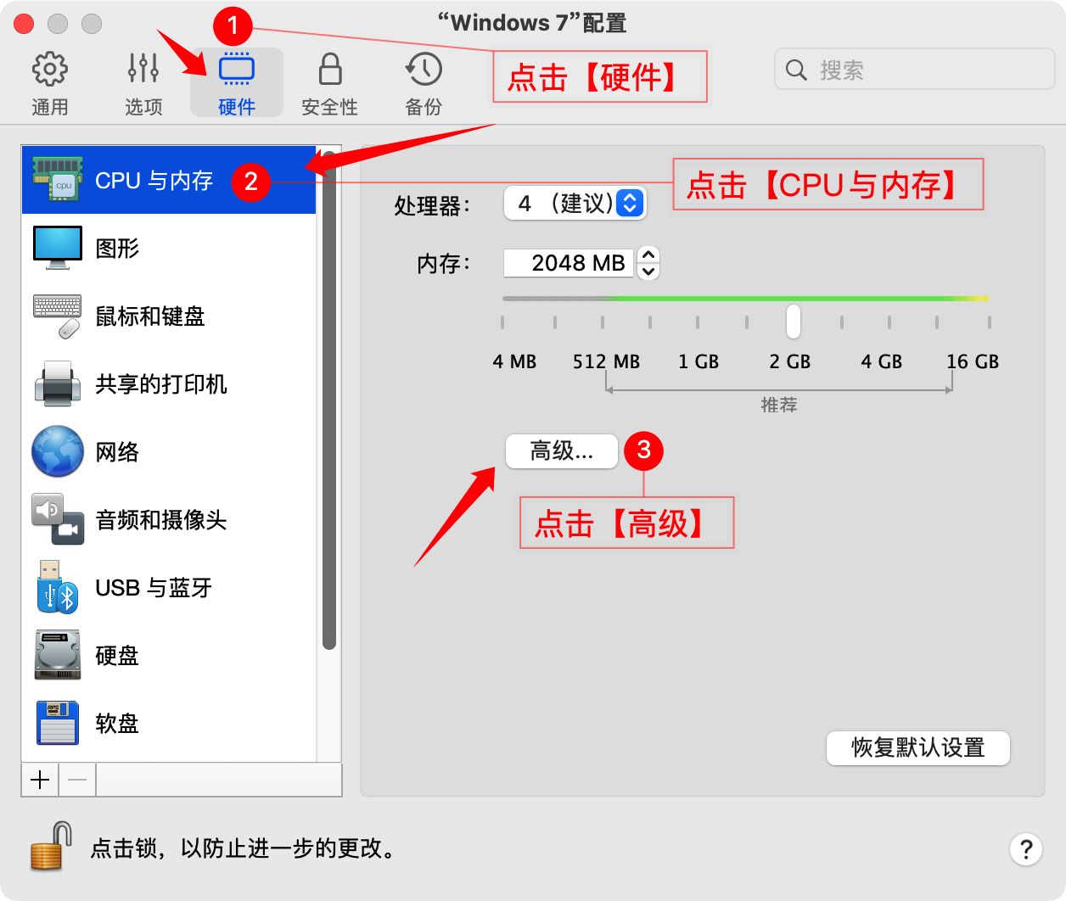
Task: Open the 安全性 (Security) lock tab
Action: click(x=329, y=83)
